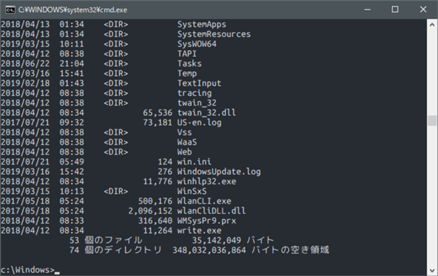
Task: Minimize the command prompt window
Action: click(368, 9)
